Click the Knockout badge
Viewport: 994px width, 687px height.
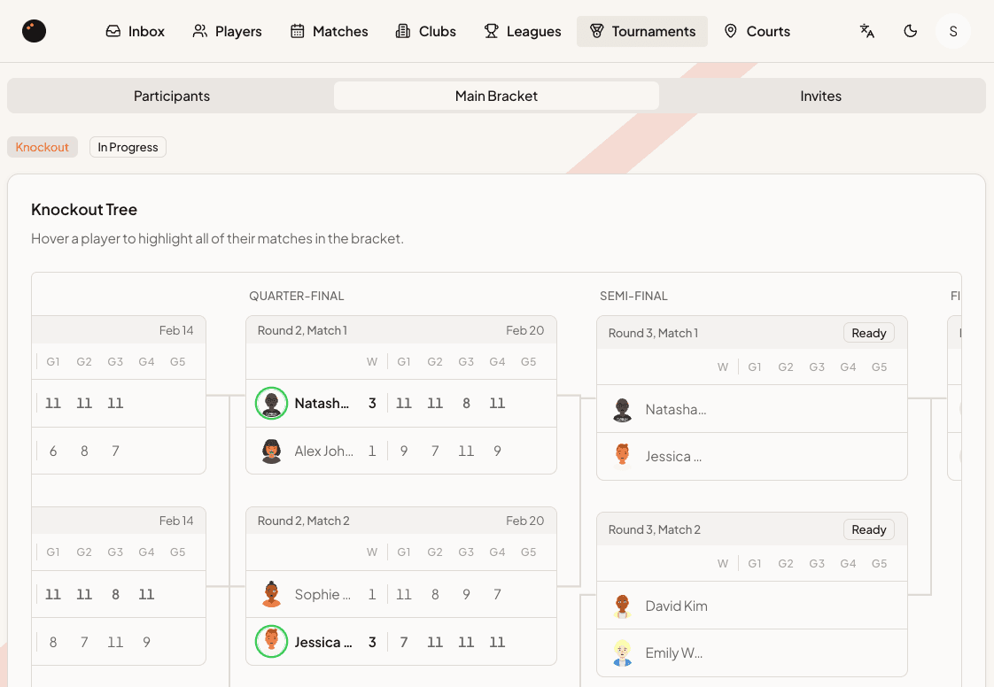click(43, 147)
